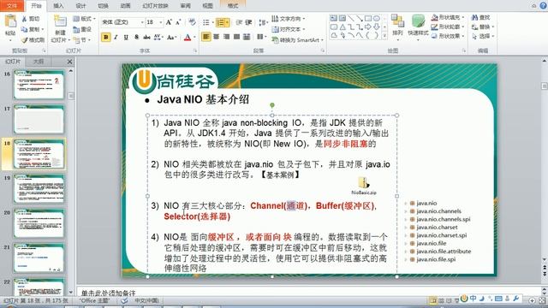Toggle IME Chinese/English mode (中)
Screen dimensions: 548x308
(x=473, y=299)
